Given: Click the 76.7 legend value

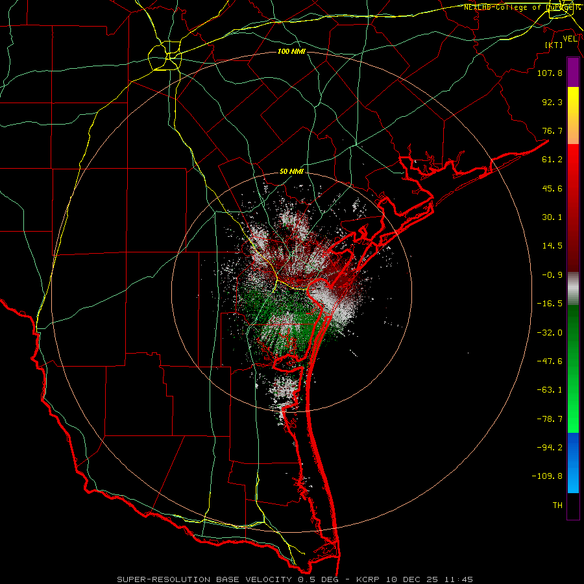Looking at the screenshot, I should [x=552, y=130].
